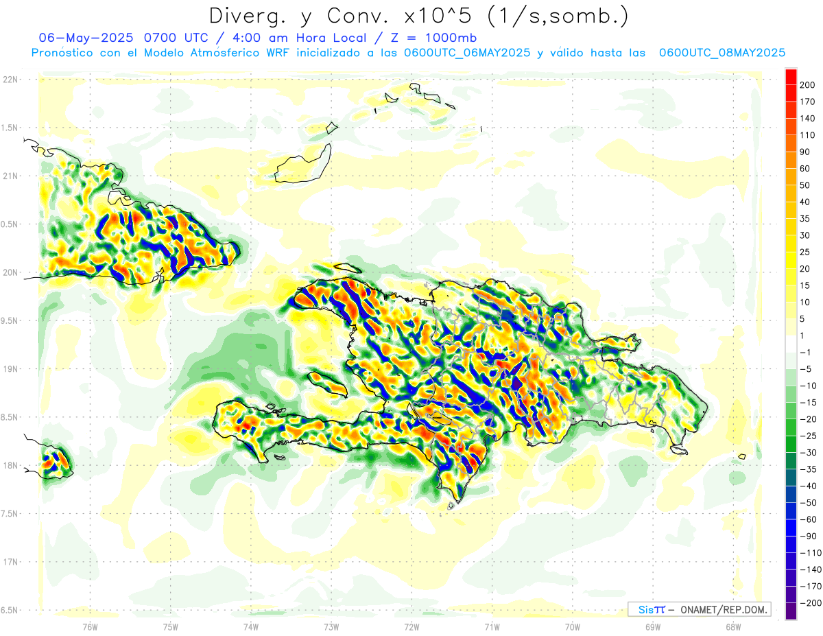
Task: Click the '19N' latitude axis label
Action: 10,369
